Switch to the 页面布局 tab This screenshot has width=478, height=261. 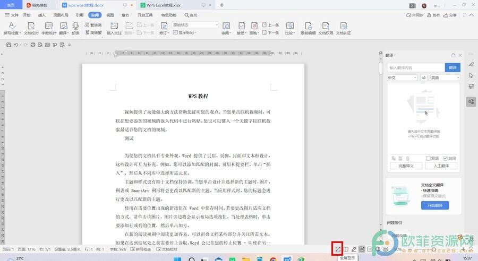click(61, 15)
